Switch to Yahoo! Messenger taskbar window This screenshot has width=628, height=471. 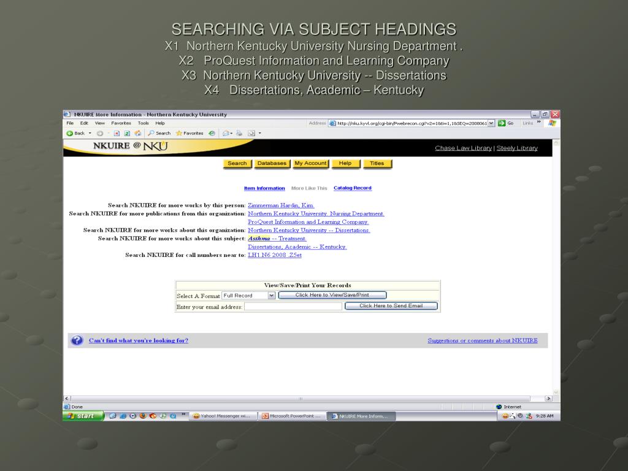(x=223, y=416)
